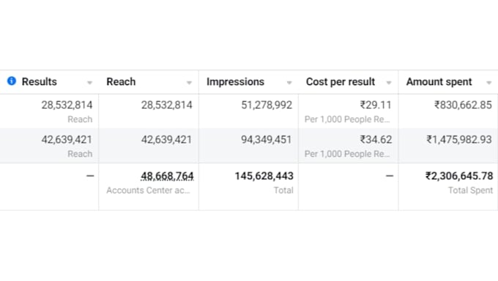Click amount spent ₹1,475,982.93
The image size is (498, 281).
459,139
